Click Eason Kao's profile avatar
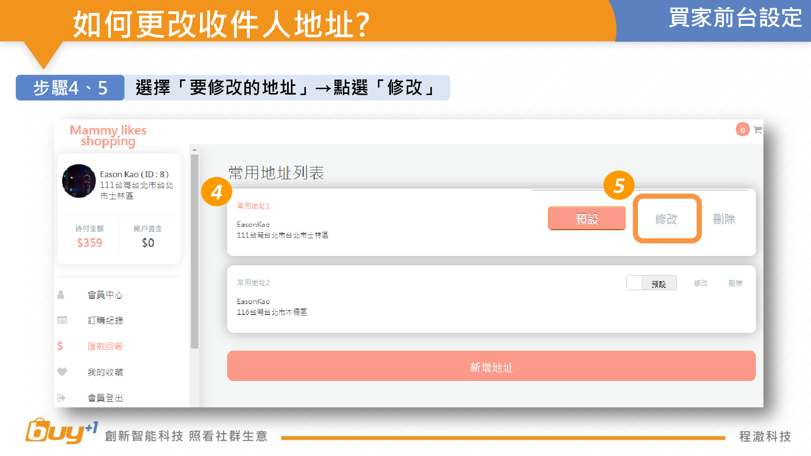 pos(79,181)
